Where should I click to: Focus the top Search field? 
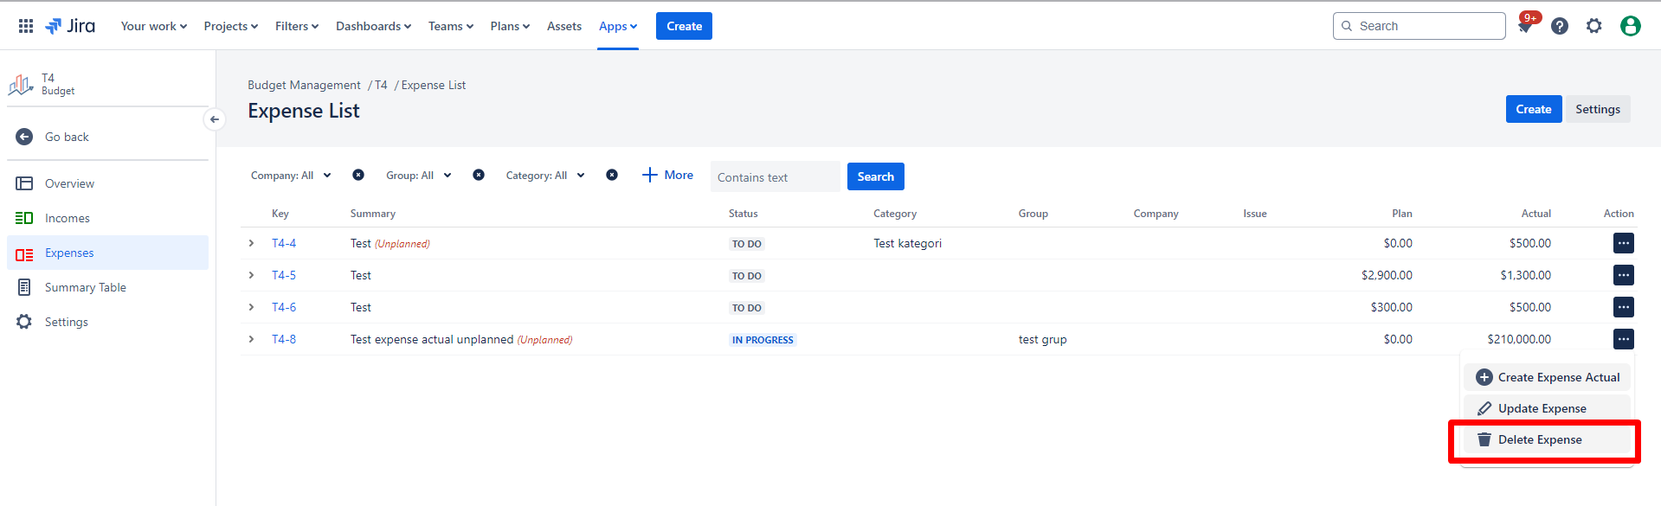1419,26
